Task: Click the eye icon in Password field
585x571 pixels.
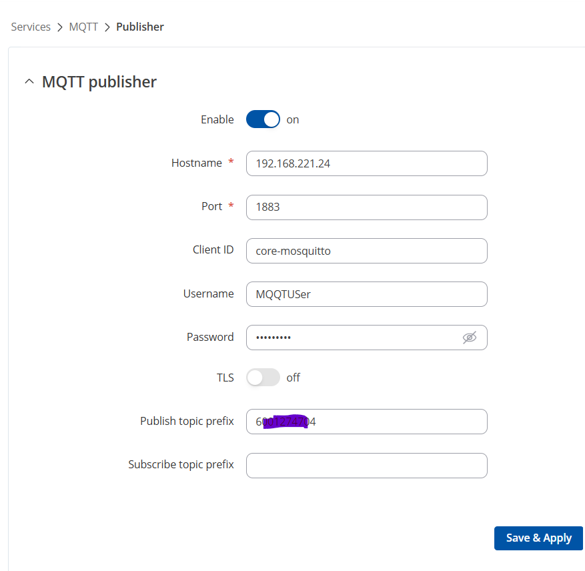Action: 470,338
